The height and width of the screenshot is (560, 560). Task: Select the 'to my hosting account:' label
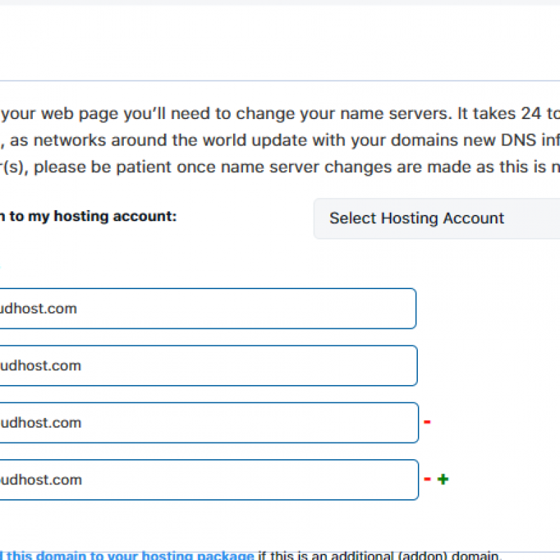tap(89, 216)
